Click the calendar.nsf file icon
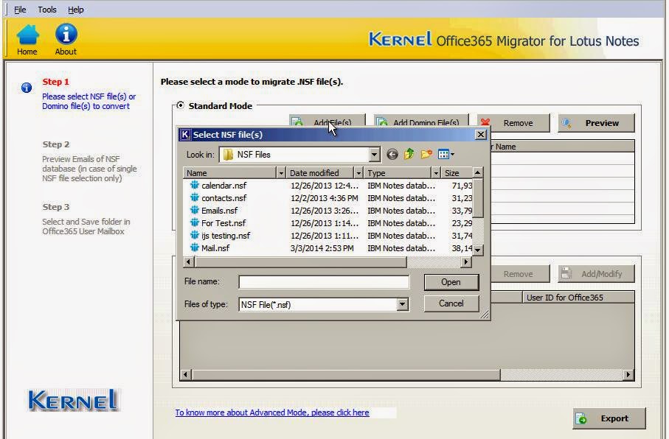The height and width of the screenshot is (439, 669). (x=195, y=185)
